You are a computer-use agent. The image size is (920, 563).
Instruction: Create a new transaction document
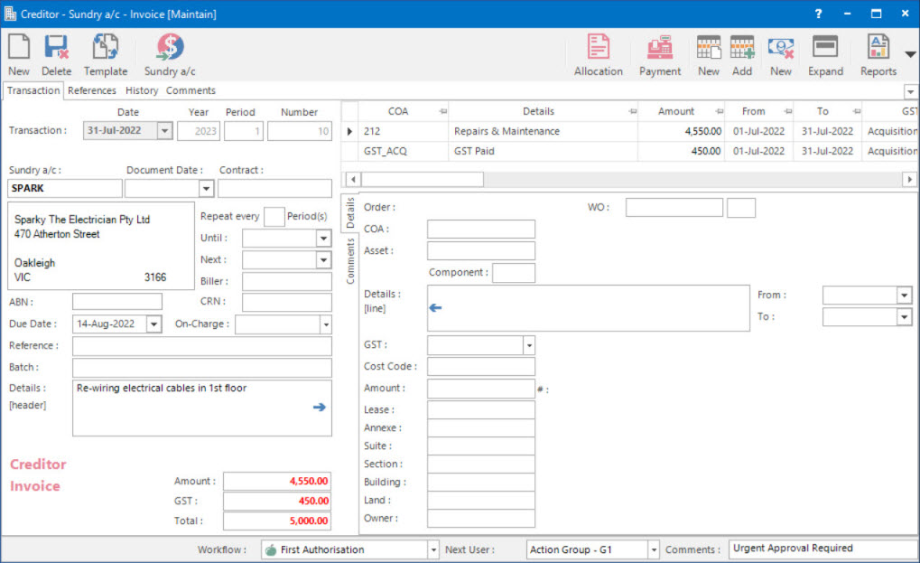point(18,50)
